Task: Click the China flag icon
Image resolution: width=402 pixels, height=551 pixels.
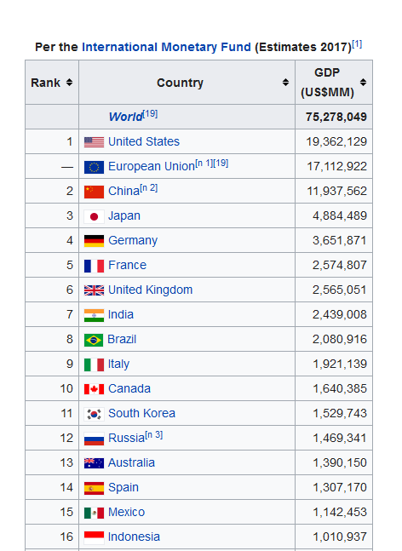Action: coord(94,192)
